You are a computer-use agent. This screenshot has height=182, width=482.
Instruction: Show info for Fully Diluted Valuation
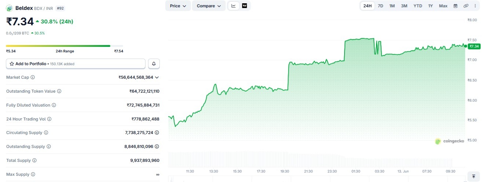point(54,105)
